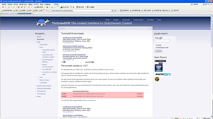213x119 pixels.
Task: Click the globe icon at top right
Action: [206, 4]
